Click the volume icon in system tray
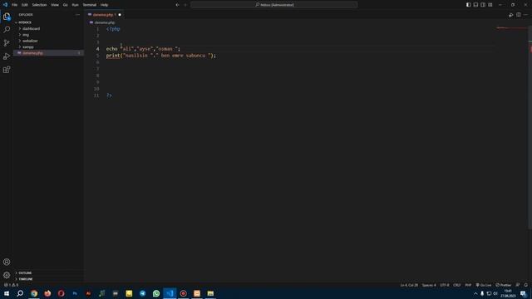The width and height of the screenshot is (532, 299). pos(495,293)
